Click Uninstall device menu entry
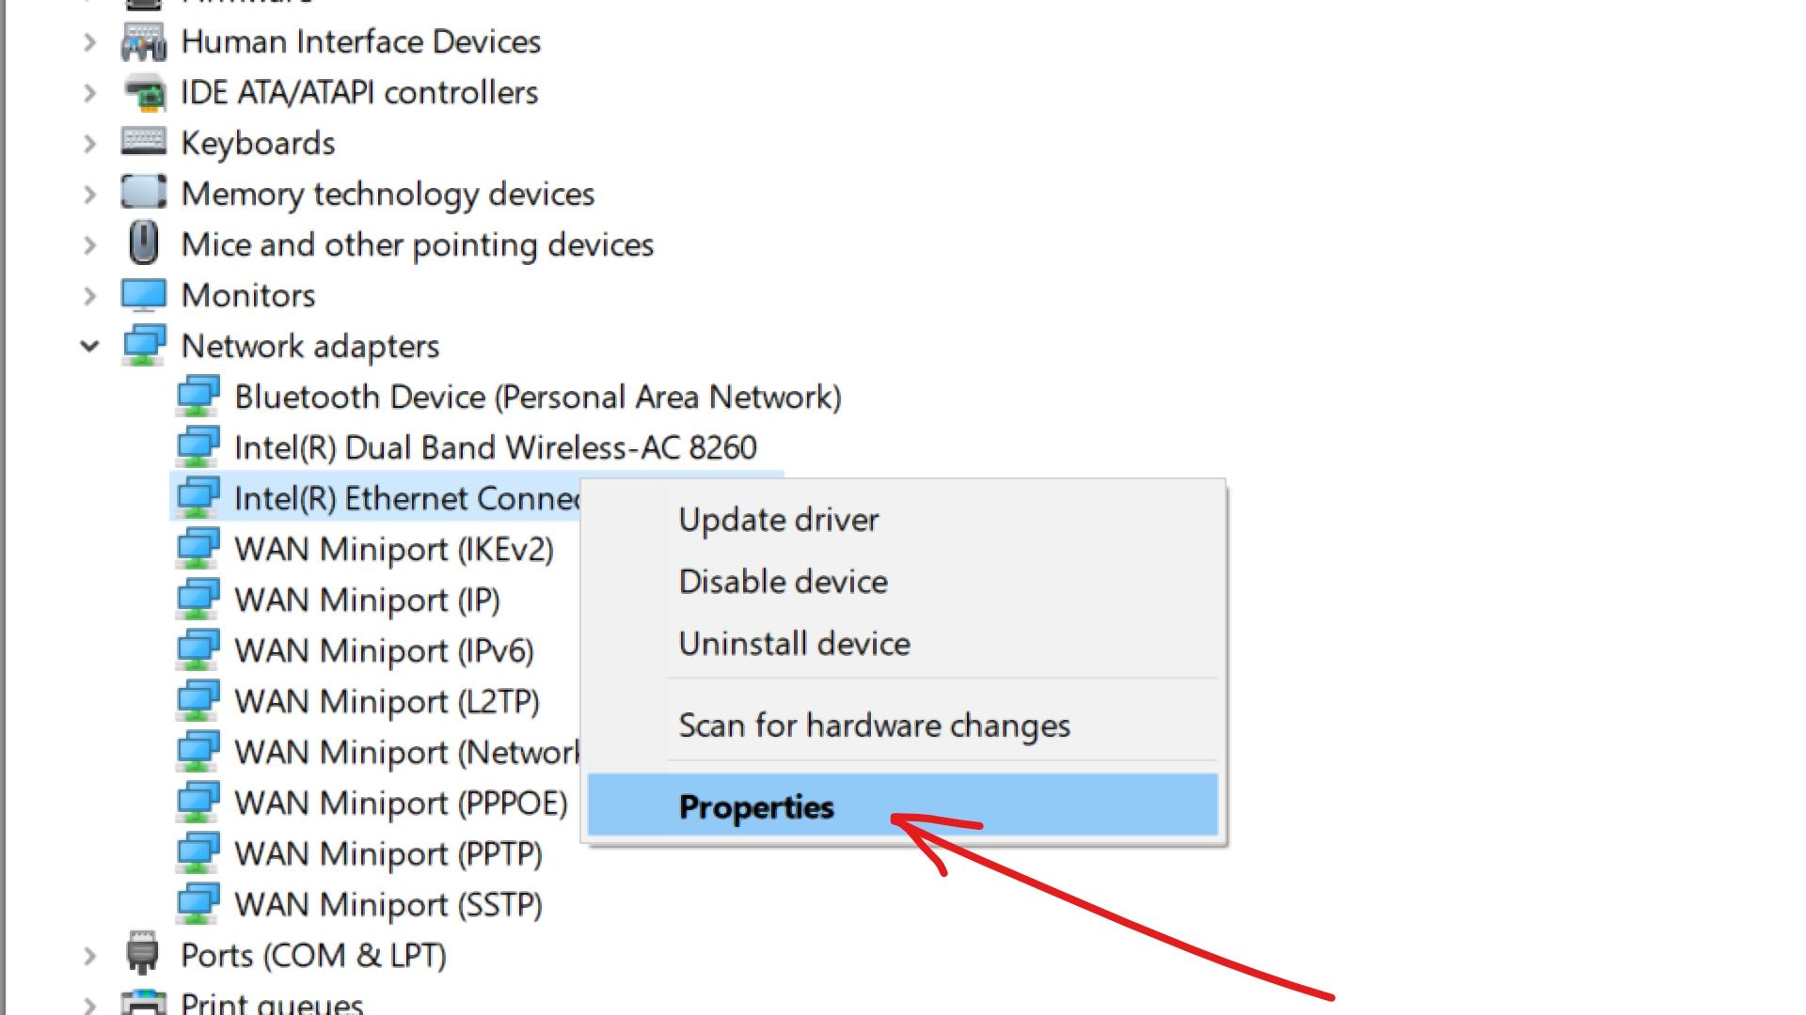Image resolution: width=1806 pixels, height=1015 pixels. coord(794,644)
